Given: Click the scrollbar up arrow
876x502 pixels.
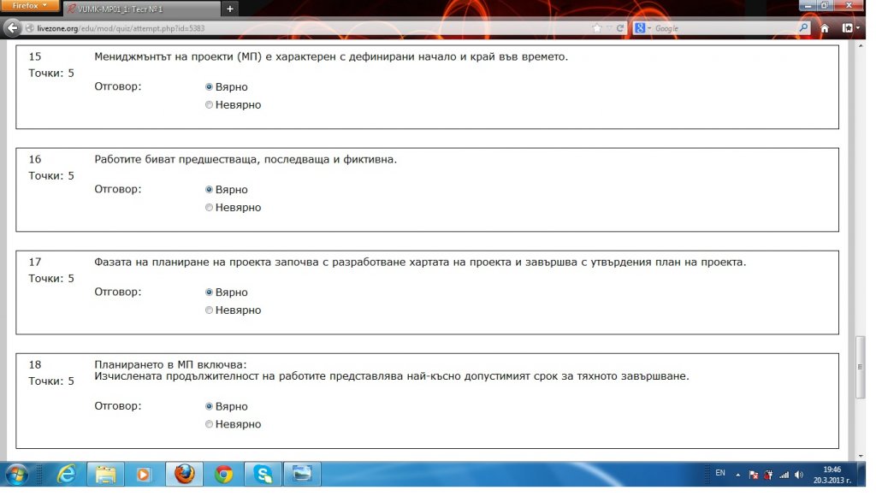Looking at the screenshot, I should click(860, 45).
